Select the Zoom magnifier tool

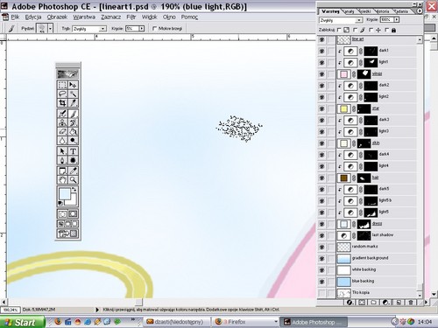click(x=73, y=180)
